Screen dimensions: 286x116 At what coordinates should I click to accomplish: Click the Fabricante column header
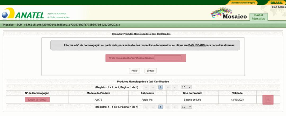tap(148, 93)
